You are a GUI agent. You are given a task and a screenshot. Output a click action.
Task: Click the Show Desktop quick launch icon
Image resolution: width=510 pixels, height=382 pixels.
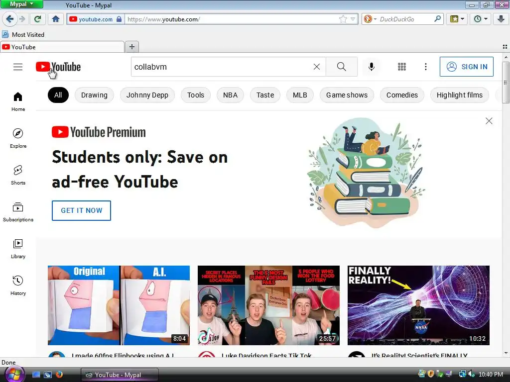point(36,375)
